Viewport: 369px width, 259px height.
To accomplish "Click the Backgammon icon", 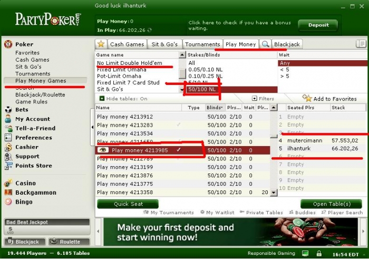I will pos(8,193).
